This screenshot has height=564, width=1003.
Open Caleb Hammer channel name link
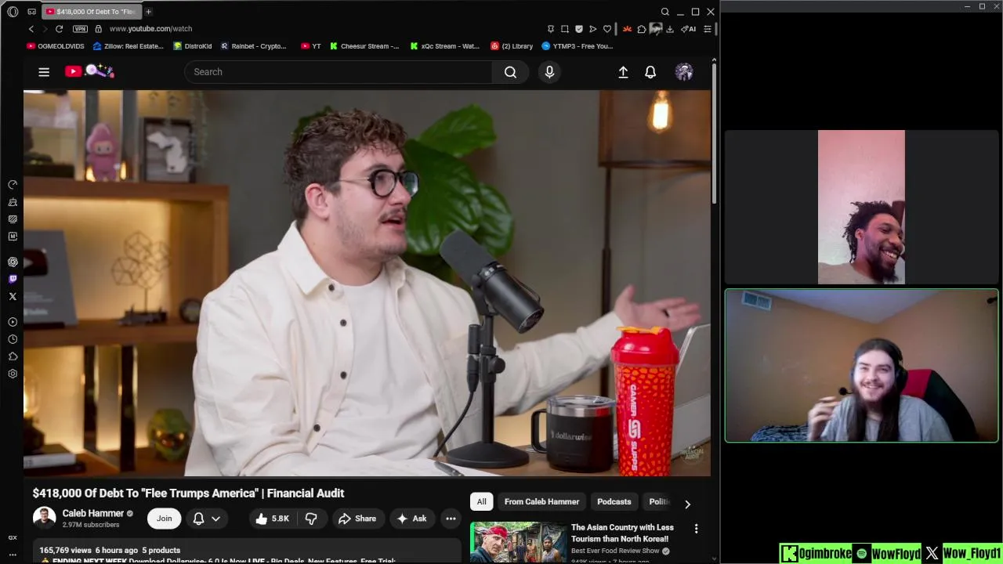tap(93, 513)
